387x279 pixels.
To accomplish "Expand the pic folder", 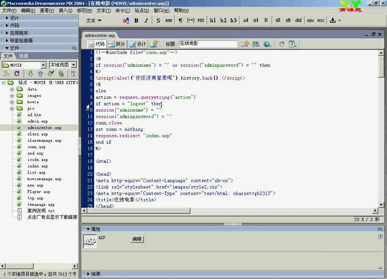I will tap(12, 108).
